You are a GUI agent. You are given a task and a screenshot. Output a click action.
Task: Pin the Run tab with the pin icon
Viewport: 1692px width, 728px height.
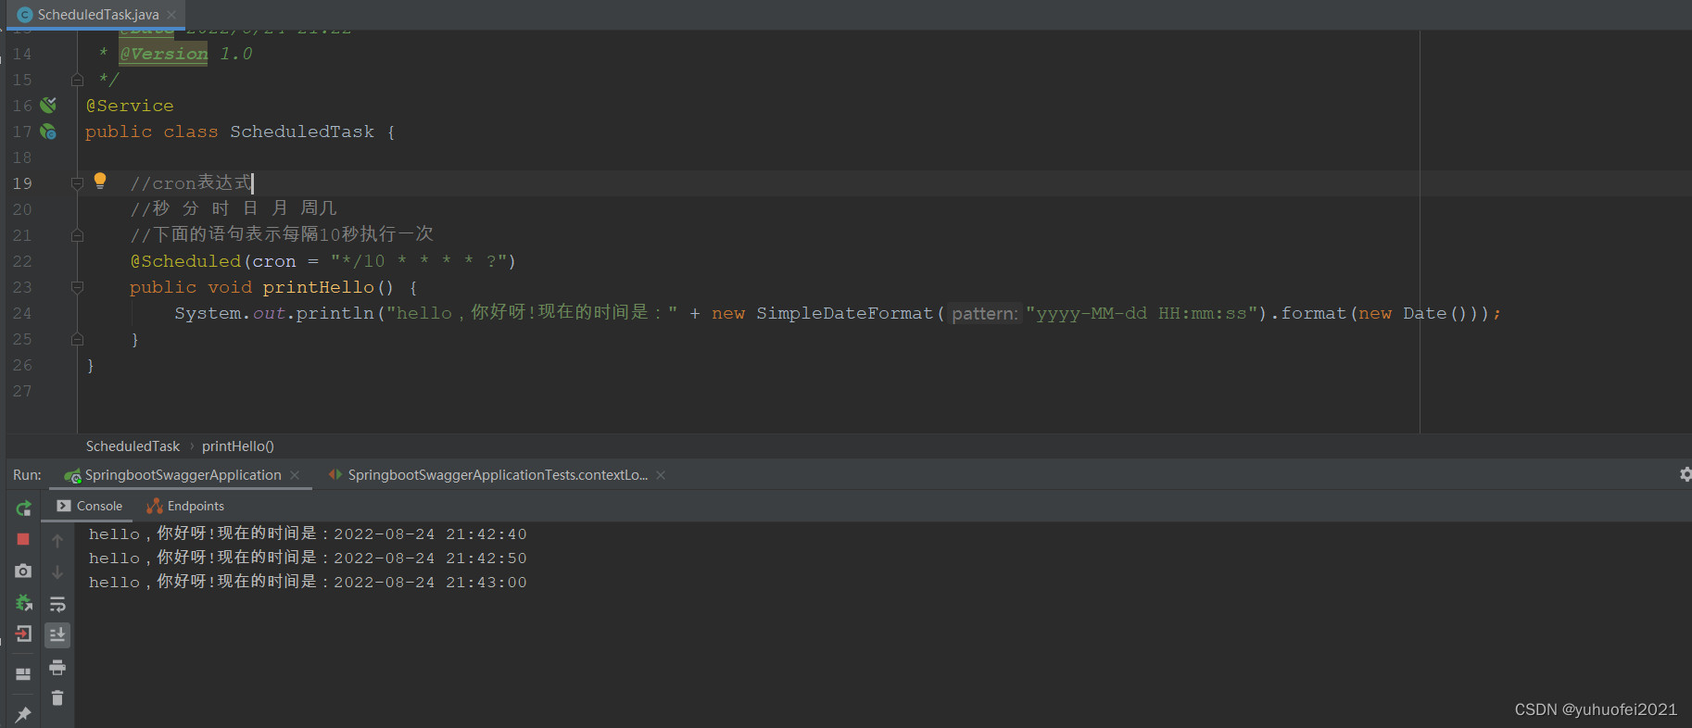(x=23, y=714)
